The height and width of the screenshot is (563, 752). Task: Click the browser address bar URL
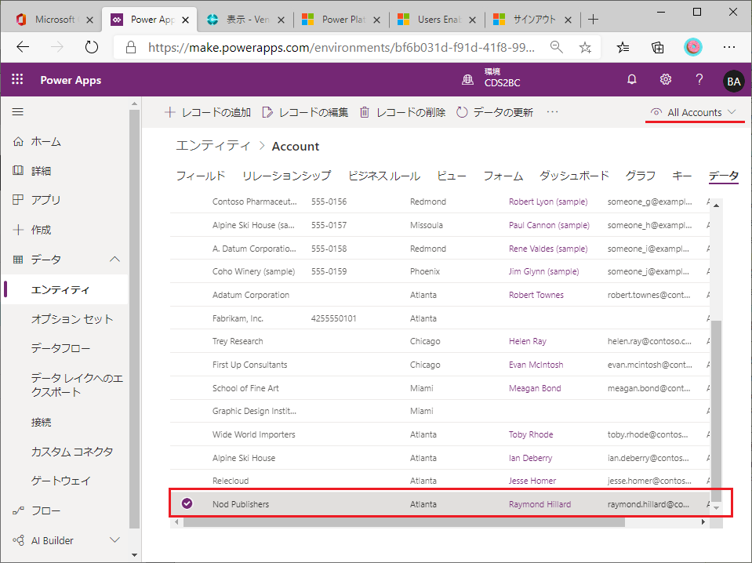coord(341,48)
